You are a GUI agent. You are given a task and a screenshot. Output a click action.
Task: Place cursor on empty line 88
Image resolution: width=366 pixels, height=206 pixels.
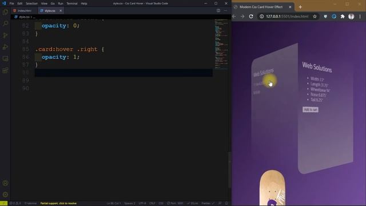point(124,73)
